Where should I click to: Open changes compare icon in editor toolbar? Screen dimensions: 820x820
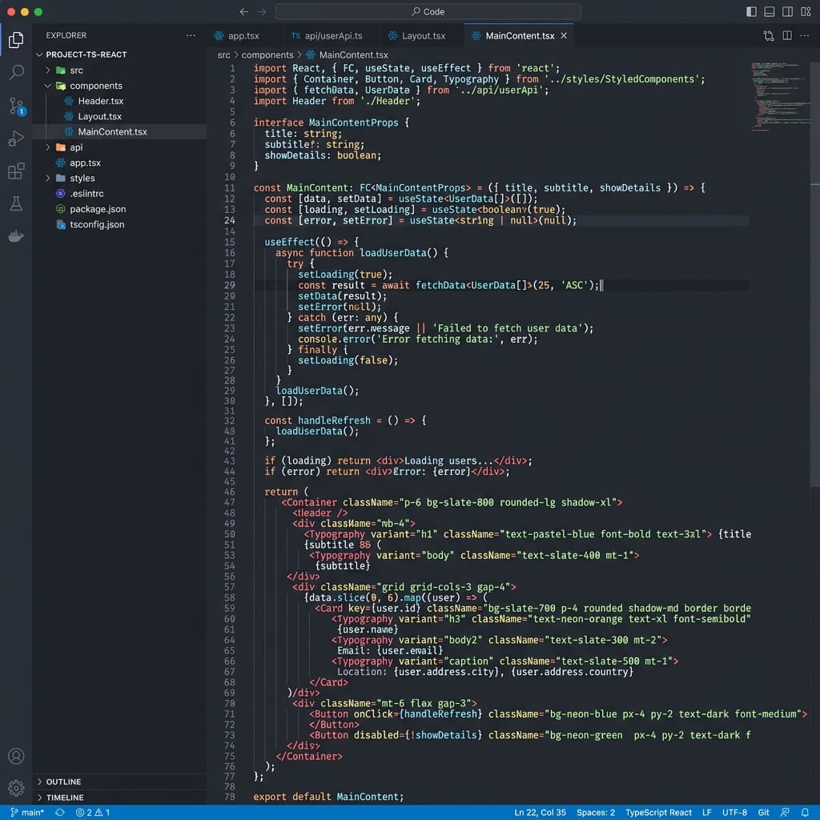click(x=768, y=35)
